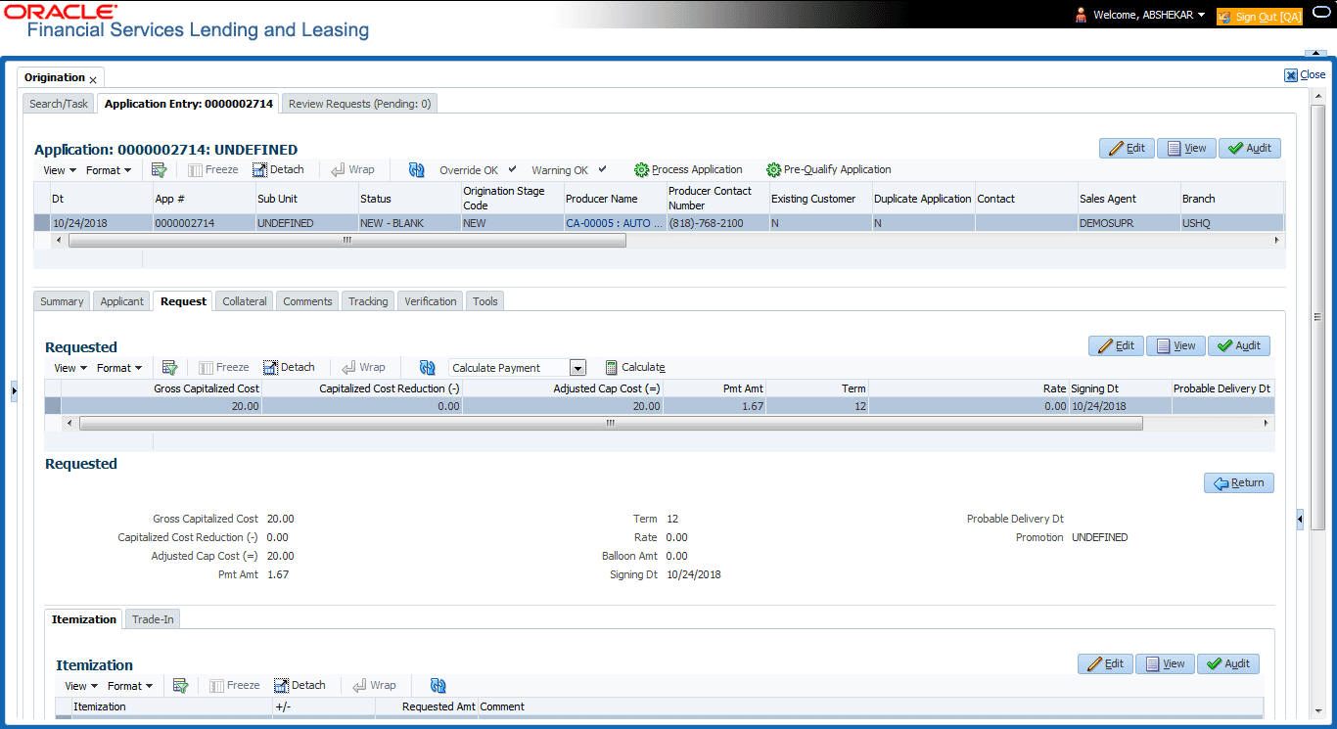The width and height of the screenshot is (1337, 729).
Task: Open the Calculate Payment dropdown
Action: (577, 368)
